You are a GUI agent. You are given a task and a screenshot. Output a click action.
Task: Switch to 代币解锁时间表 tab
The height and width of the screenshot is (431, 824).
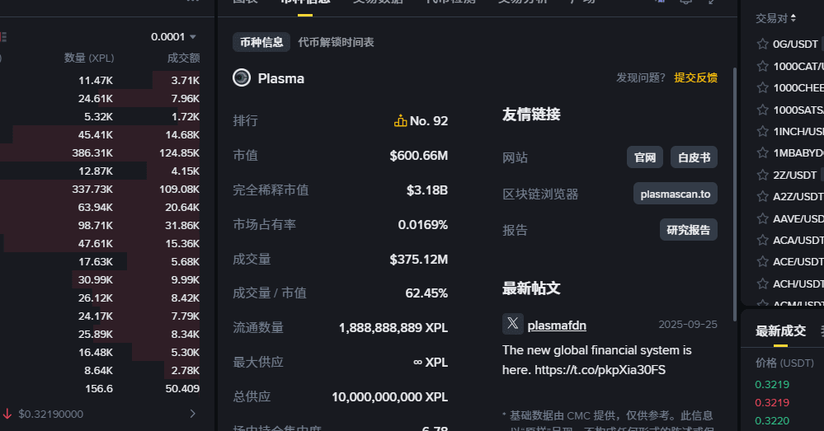[336, 42]
